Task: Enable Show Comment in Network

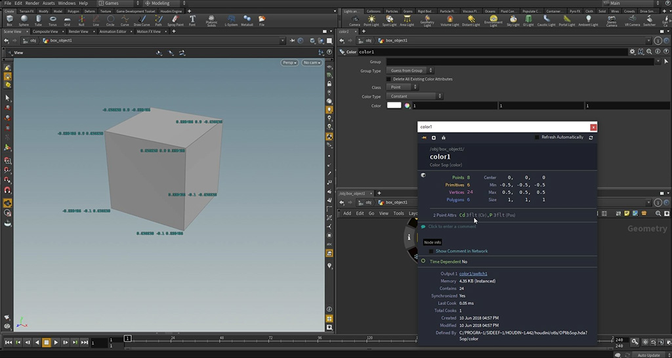Action: coord(431,251)
